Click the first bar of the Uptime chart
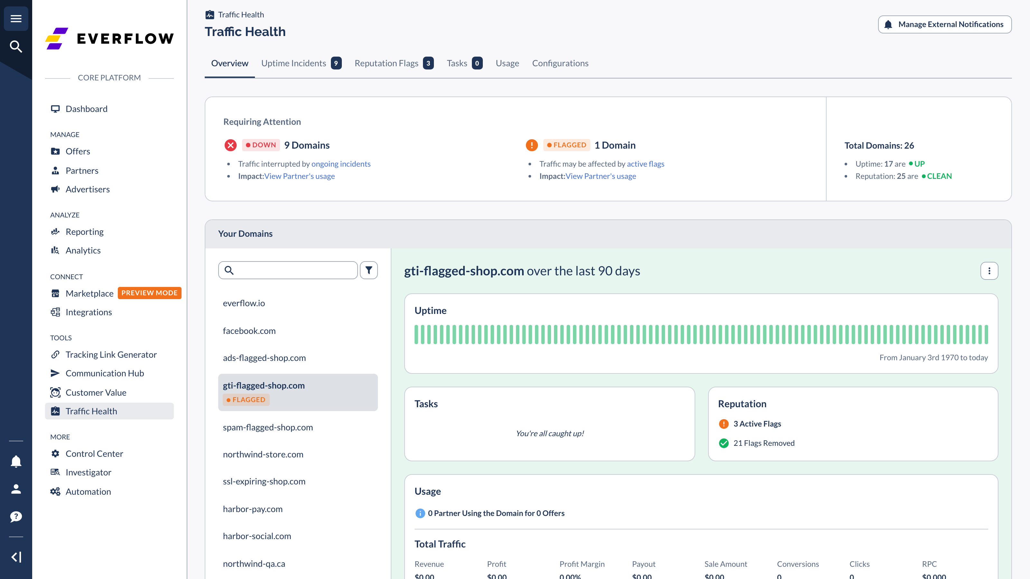 pos(417,335)
